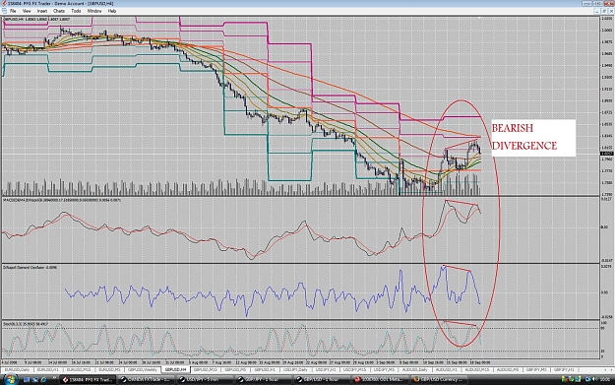Image resolution: width=615 pixels, height=385 pixels.
Task: Activate the OANDA FXTrade taskbar button
Action: point(146,379)
